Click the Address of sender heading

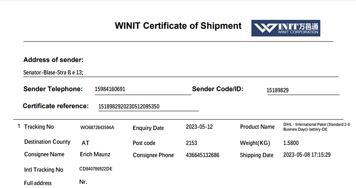(54, 60)
